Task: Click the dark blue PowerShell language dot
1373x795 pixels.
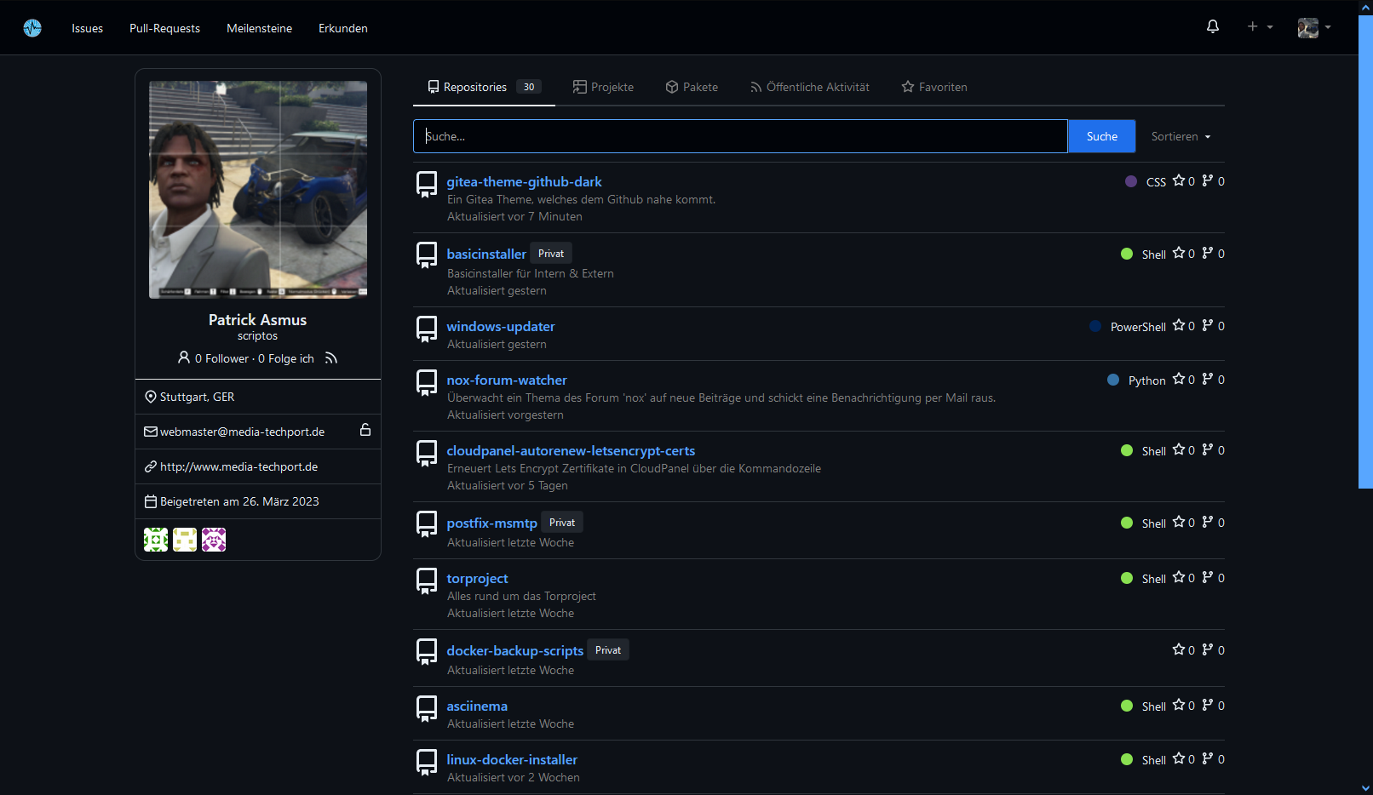Action: click(x=1095, y=326)
